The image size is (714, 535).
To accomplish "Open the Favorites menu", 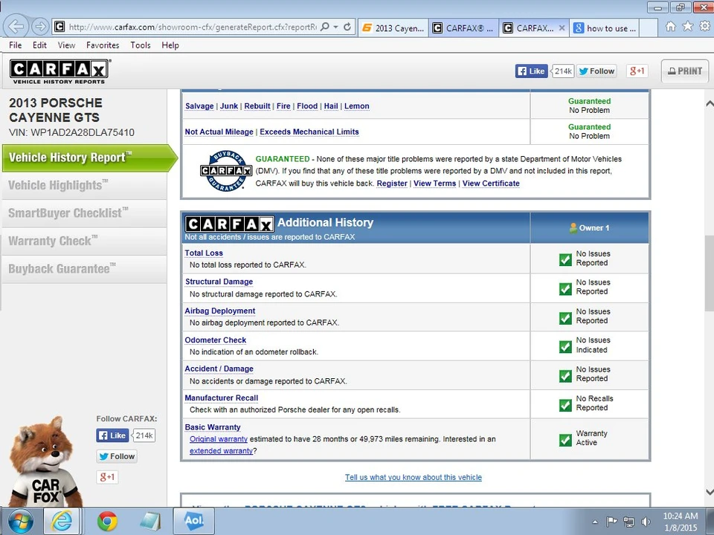I will tap(103, 45).
